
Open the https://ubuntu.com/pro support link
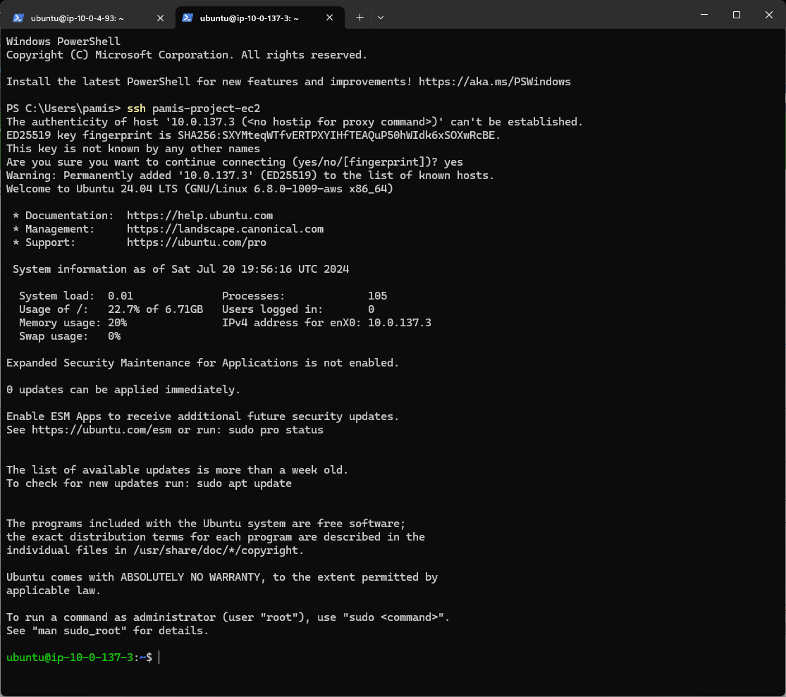pos(197,242)
